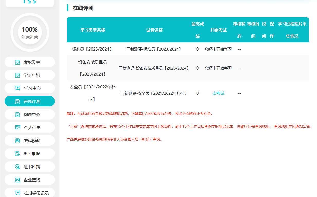The height and width of the screenshot is (197, 317).
Task: Go to 学时申报
Action: [30, 154]
